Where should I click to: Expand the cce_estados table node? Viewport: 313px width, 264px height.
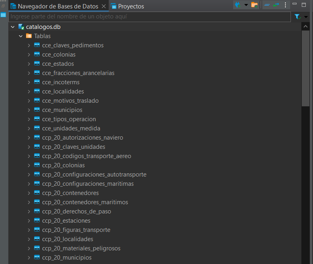(x=29, y=64)
